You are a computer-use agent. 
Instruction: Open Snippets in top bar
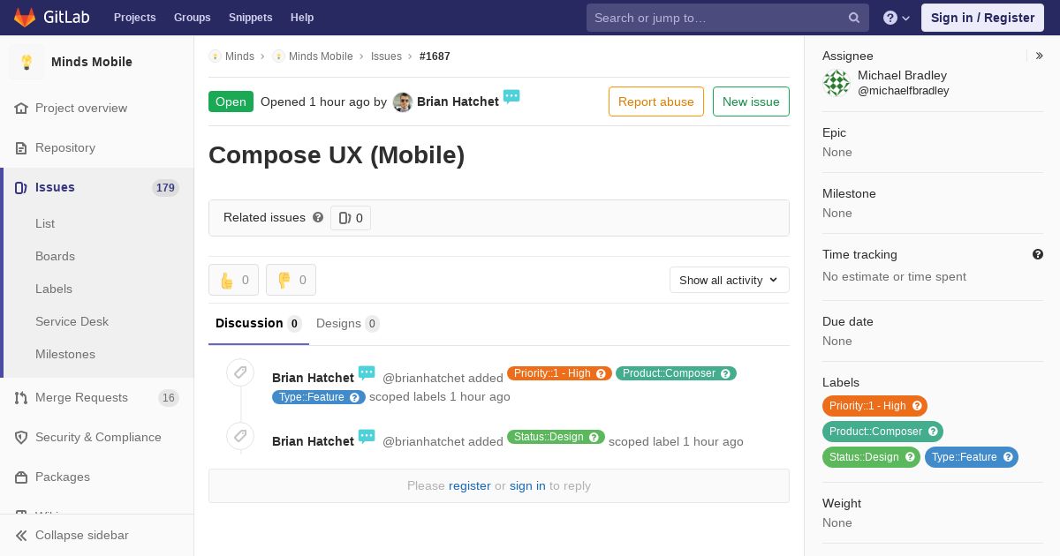251,18
